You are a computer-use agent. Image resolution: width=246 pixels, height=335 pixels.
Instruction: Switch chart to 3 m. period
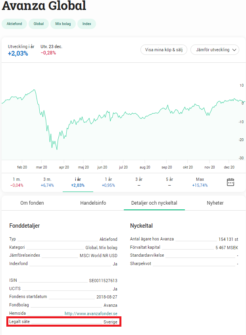click(47, 182)
